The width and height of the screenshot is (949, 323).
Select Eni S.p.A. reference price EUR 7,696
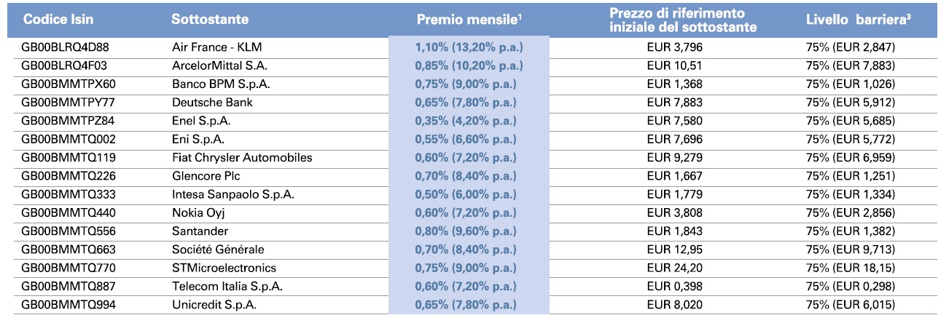pos(674,139)
